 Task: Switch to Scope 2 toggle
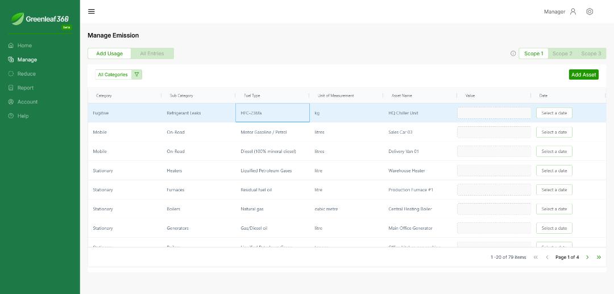tap(562, 53)
